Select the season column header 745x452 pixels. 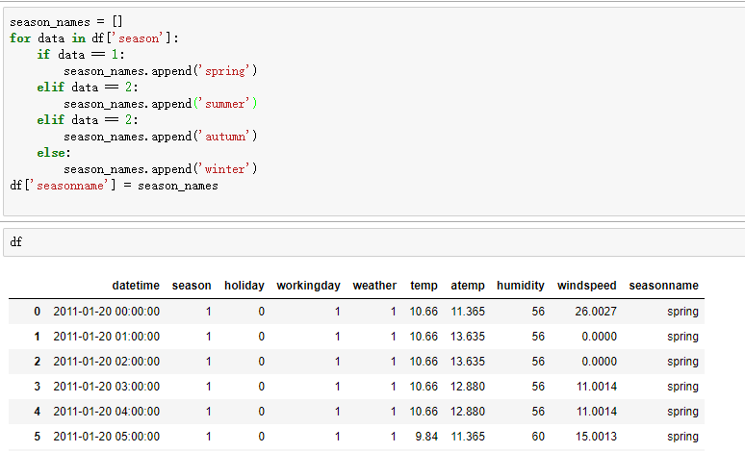(x=192, y=286)
